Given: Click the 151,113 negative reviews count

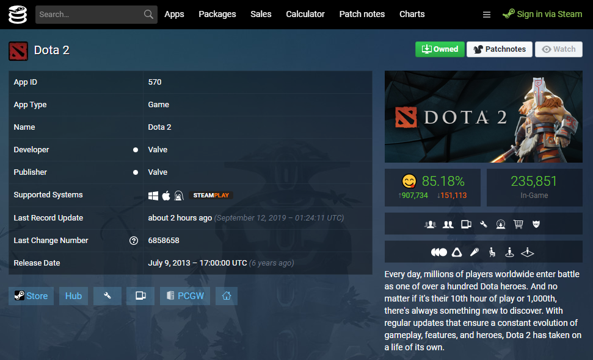Looking at the screenshot, I should tap(452, 196).
